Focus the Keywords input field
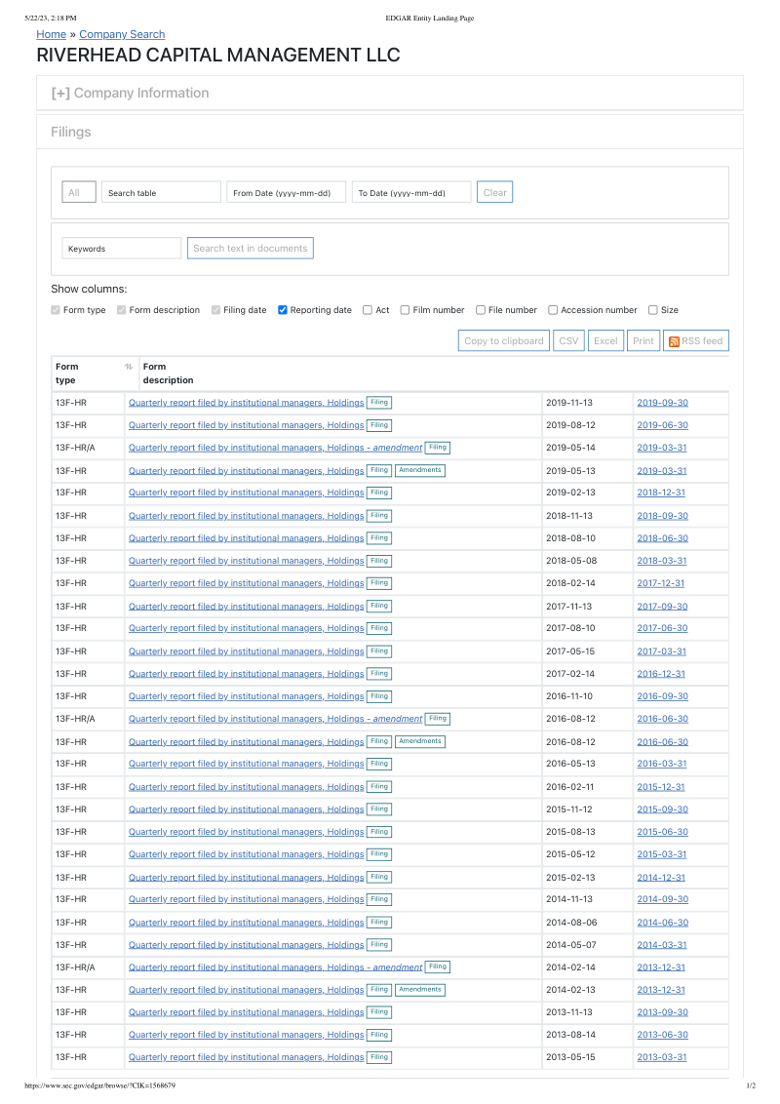The width and height of the screenshot is (780, 1104). 122,248
